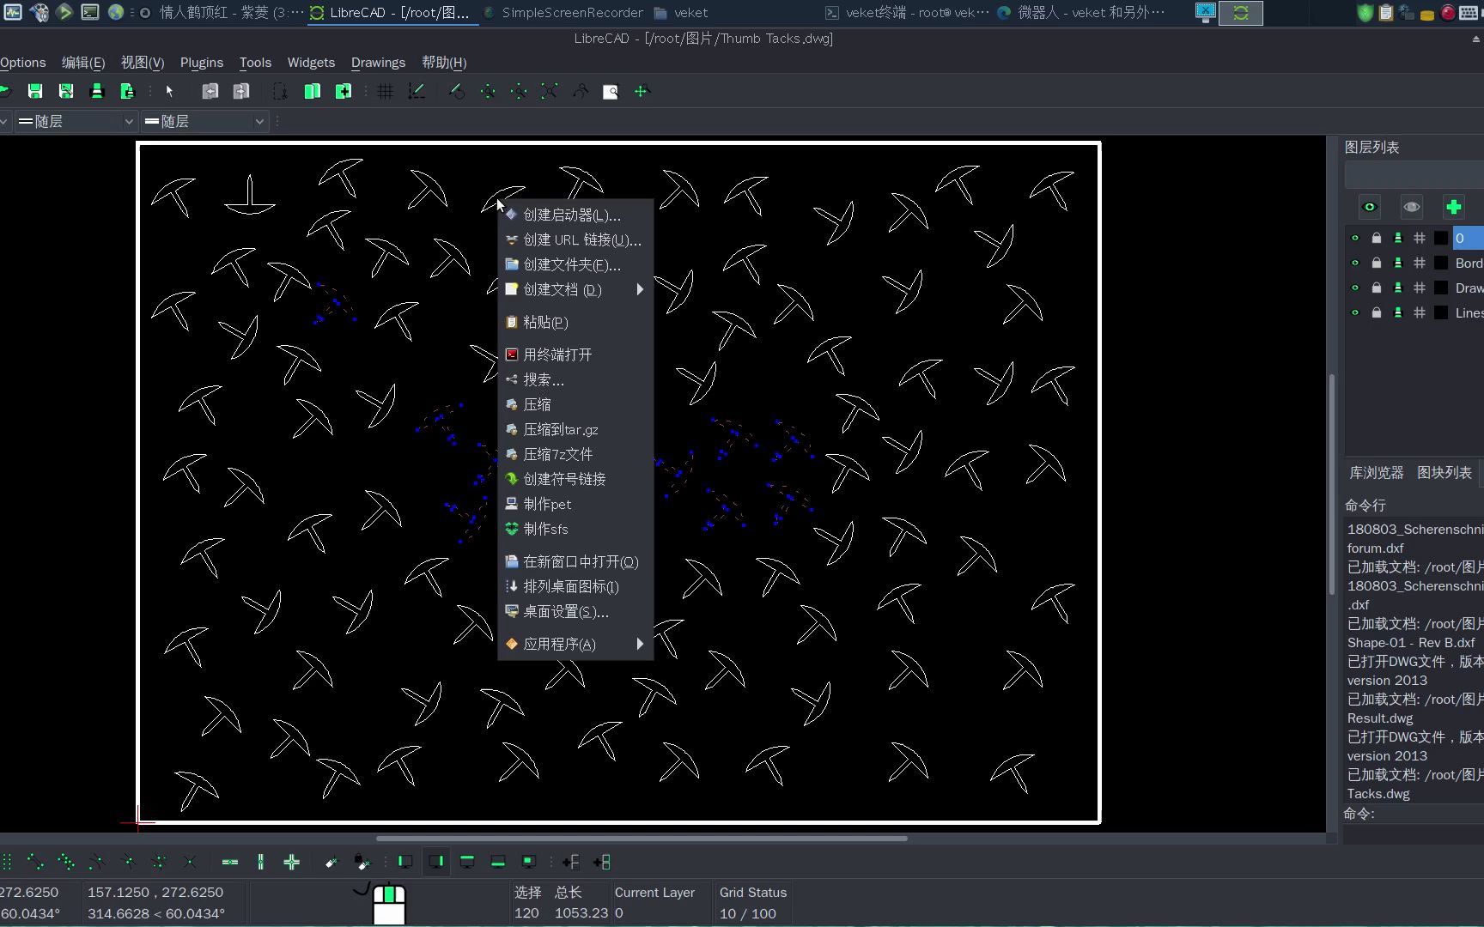
Task: Click color swatch of Lines layer
Action: 1441,312
